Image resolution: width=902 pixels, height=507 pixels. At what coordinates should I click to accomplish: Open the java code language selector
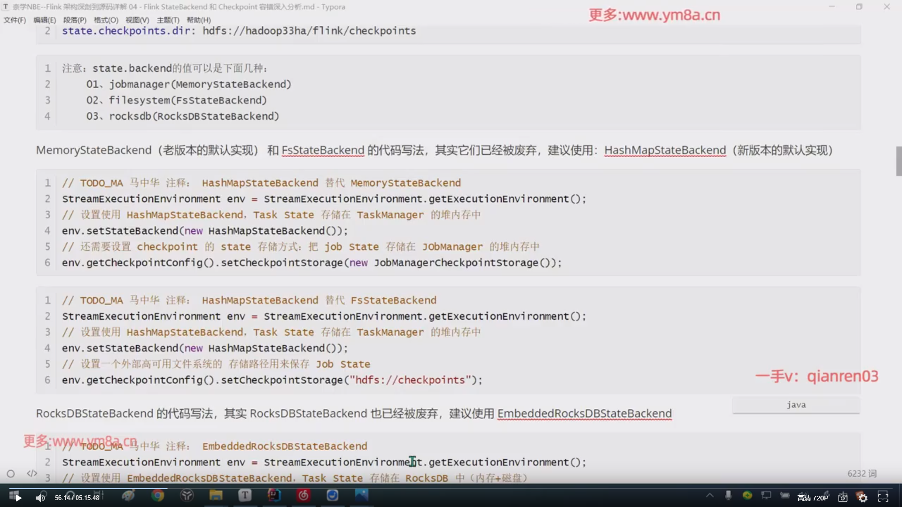click(796, 405)
